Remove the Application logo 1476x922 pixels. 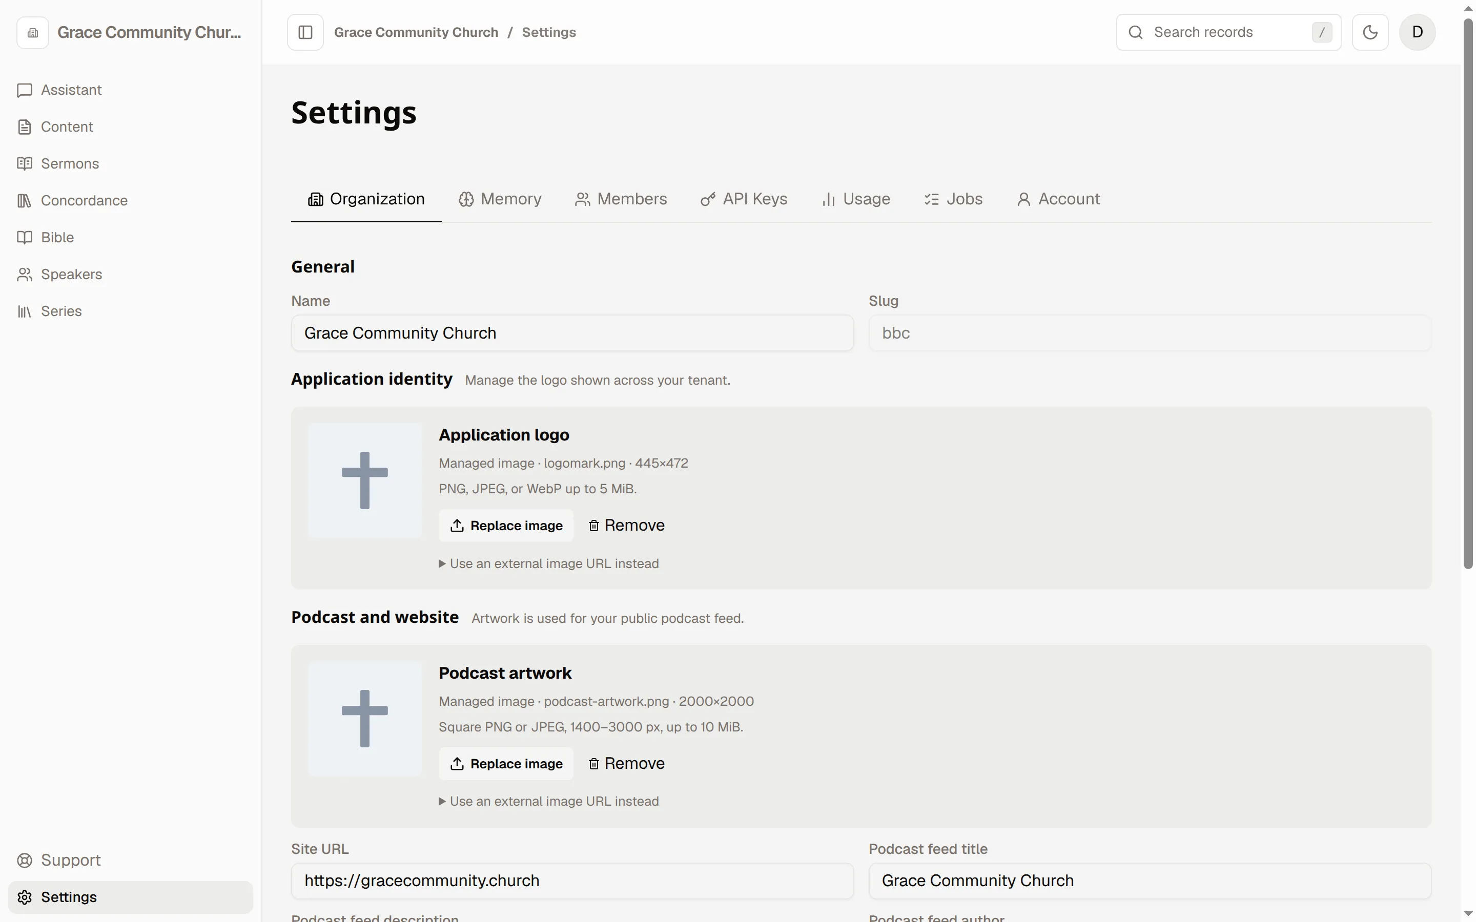pos(626,526)
